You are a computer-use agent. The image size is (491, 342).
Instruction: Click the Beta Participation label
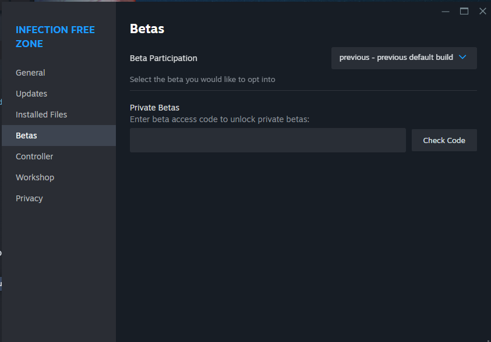point(163,58)
